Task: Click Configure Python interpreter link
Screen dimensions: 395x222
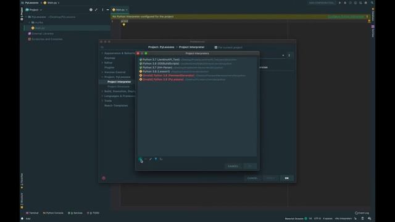Action: 346,17
